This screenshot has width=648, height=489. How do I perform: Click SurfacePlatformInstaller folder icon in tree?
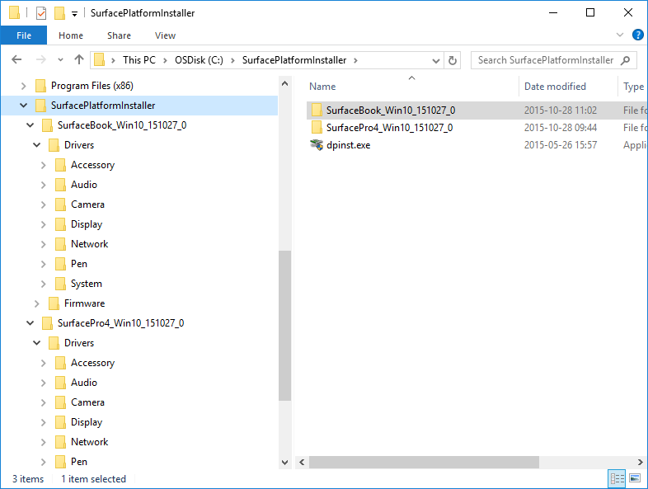click(x=40, y=106)
